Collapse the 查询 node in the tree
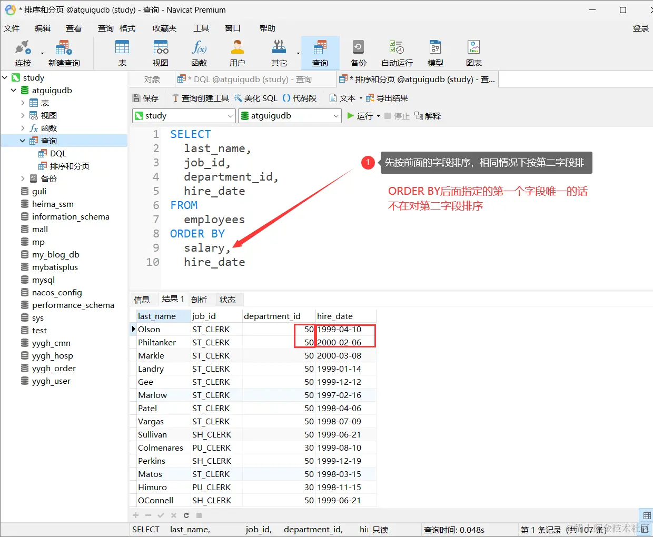The image size is (653, 537). pos(23,141)
